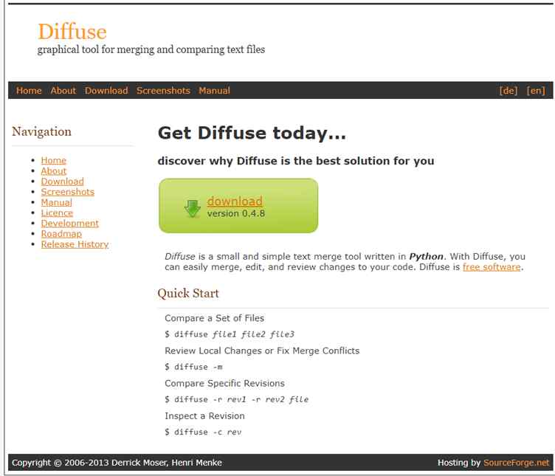
Task: Click the 'Navigation' sidebar heading
Action: pyautogui.click(x=41, y=131)
